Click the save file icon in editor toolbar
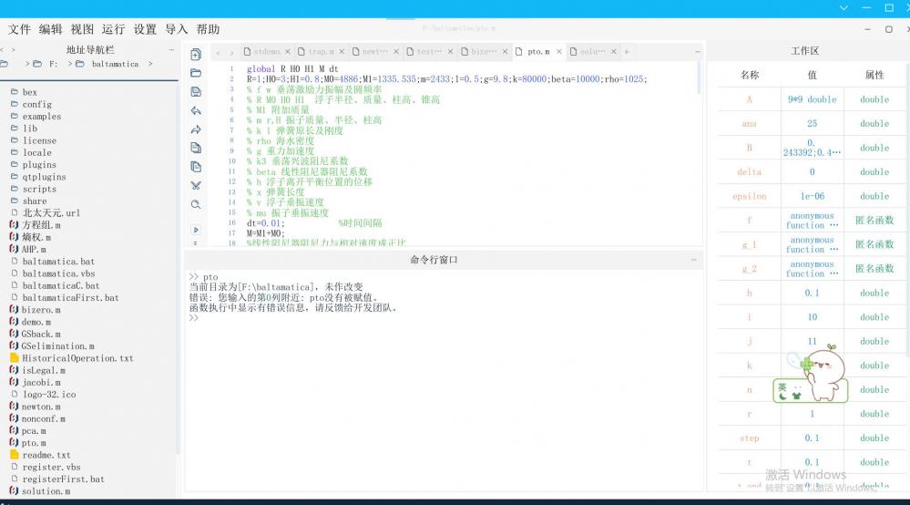The image size is (910, 505). pos(196,92)
